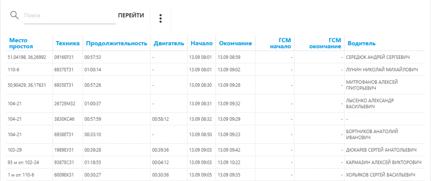
Task: Click coordinates cell 50,90429, 36,17631
Action: pos(27,85)
